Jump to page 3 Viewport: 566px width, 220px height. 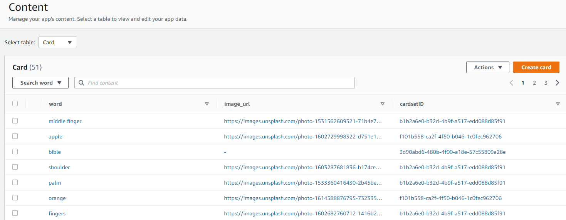(546, 83)
